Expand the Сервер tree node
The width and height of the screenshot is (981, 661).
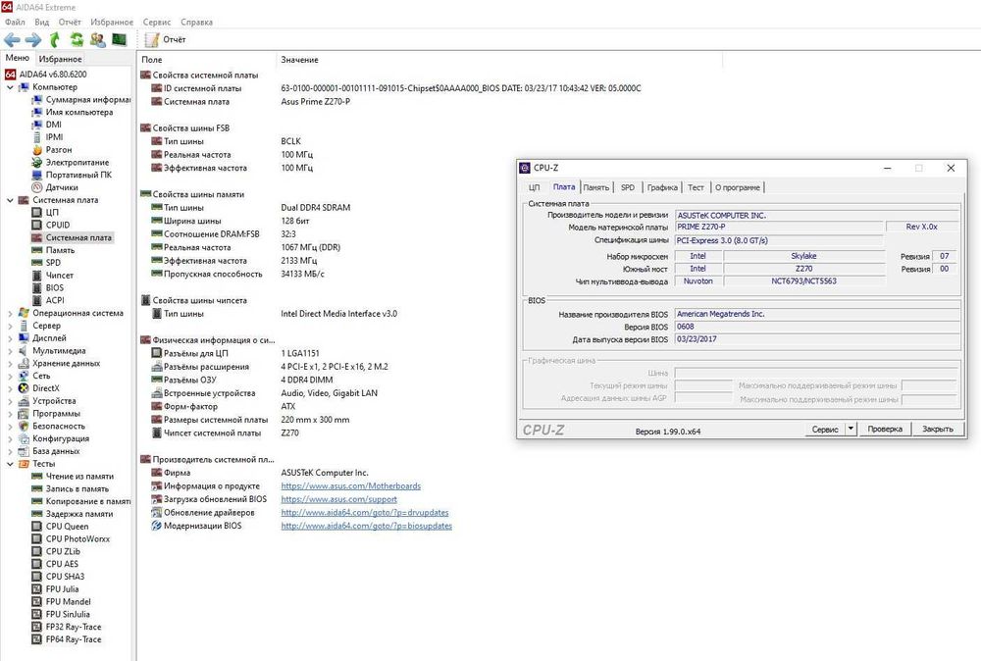coord(10,326)
